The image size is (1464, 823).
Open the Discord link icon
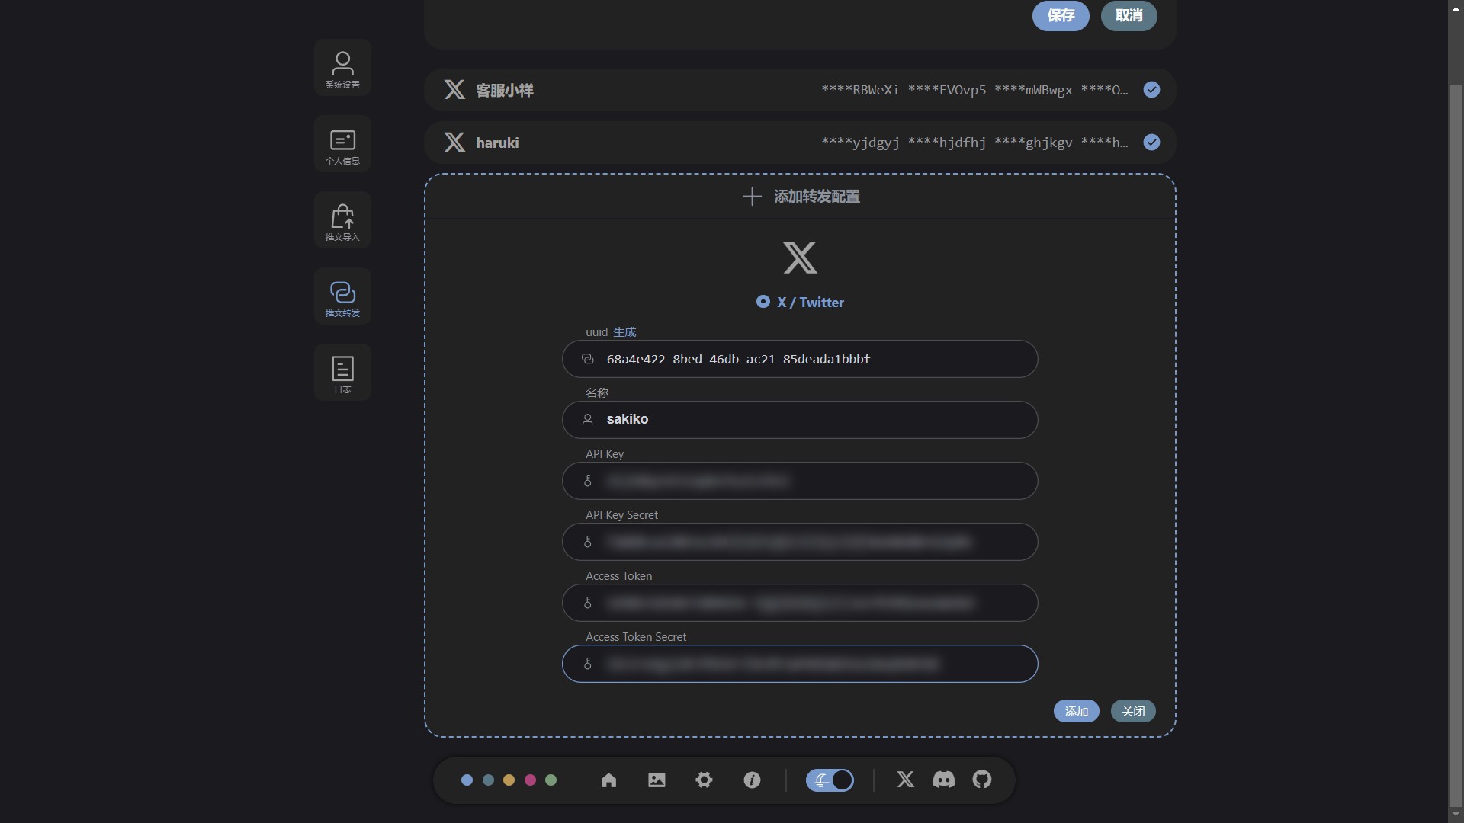click(943, 780)
